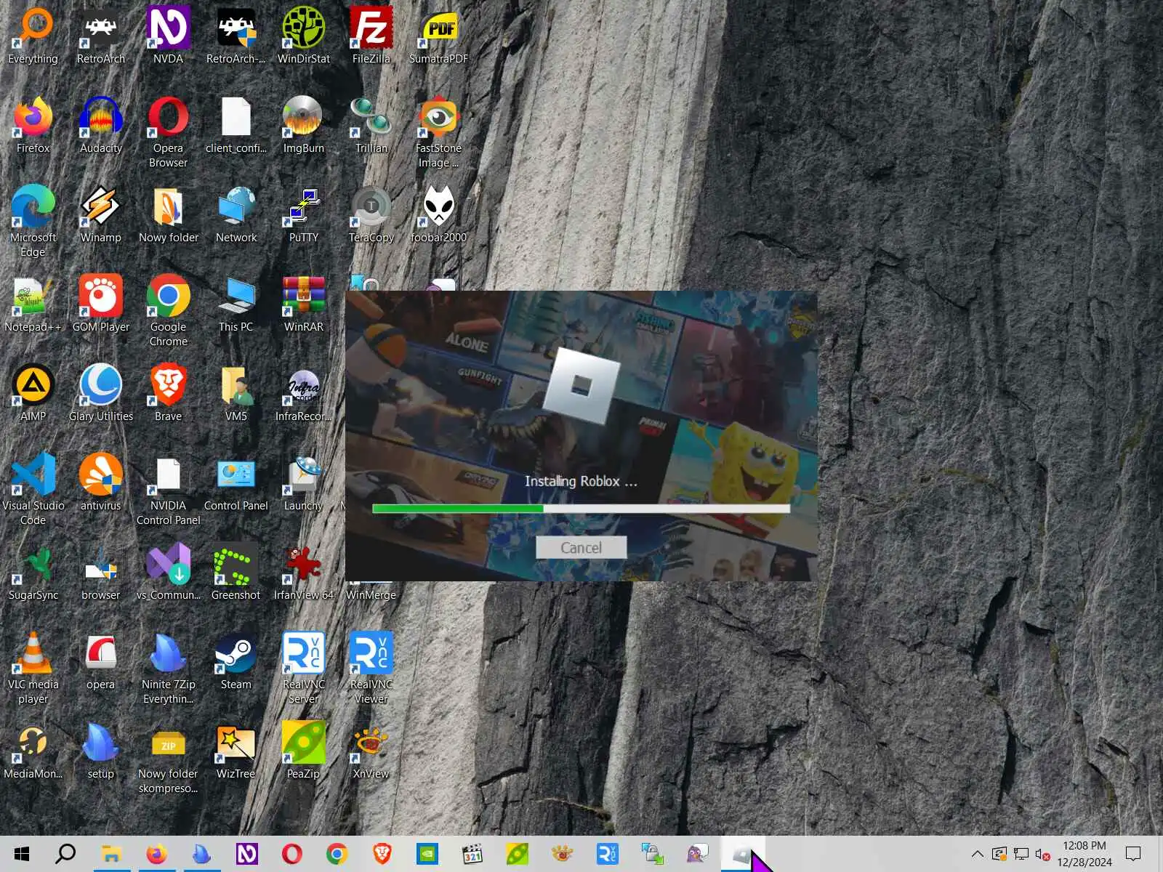Select the Trillian desktop shortcut
The height and width of the screenshot is (872, 1163).
(x=371, y=125)
